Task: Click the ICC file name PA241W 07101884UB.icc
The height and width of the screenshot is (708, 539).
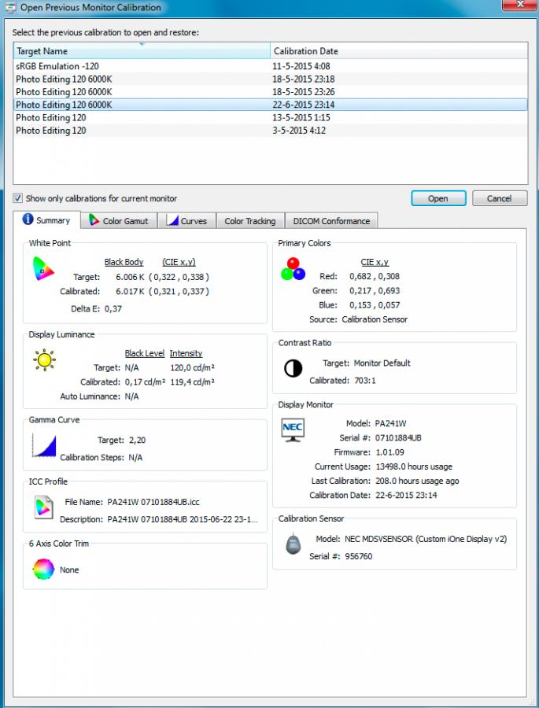Action: coord(153,502)
